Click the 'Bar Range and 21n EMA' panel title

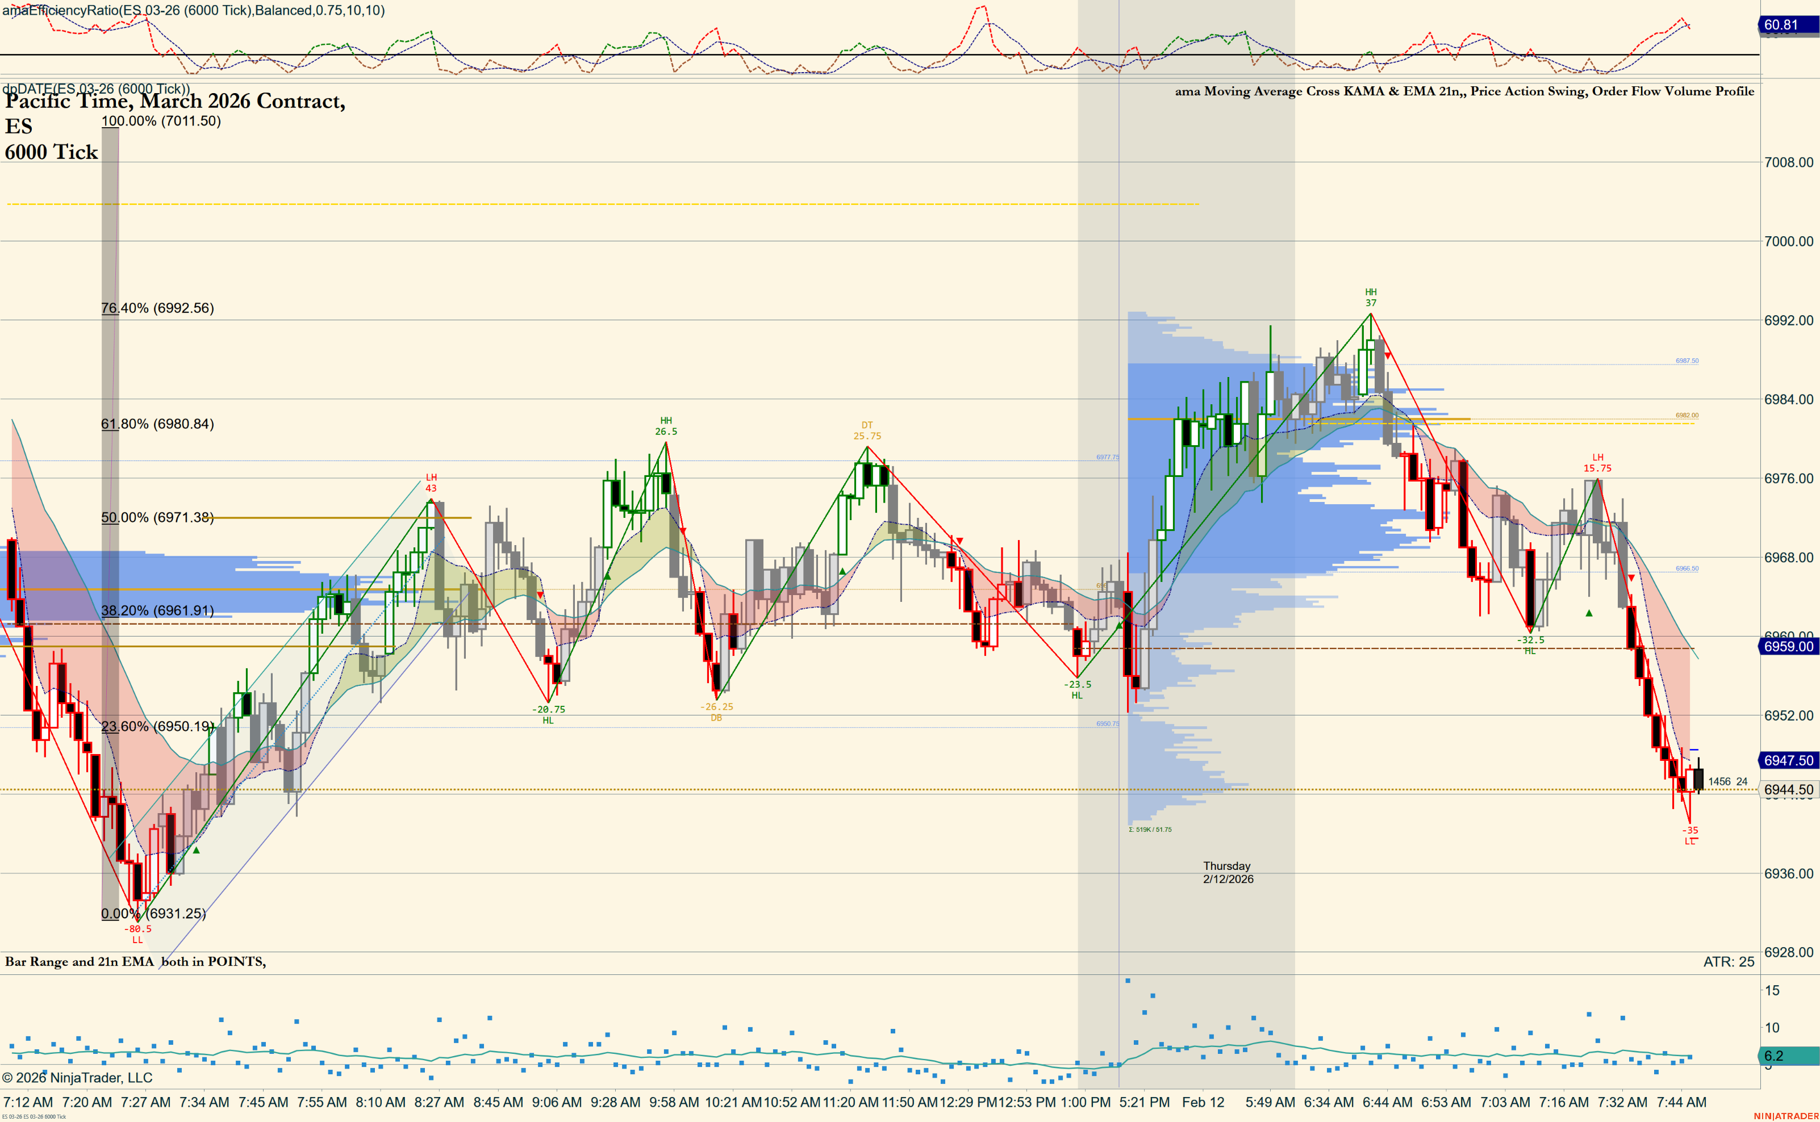(x=136, y=962)
